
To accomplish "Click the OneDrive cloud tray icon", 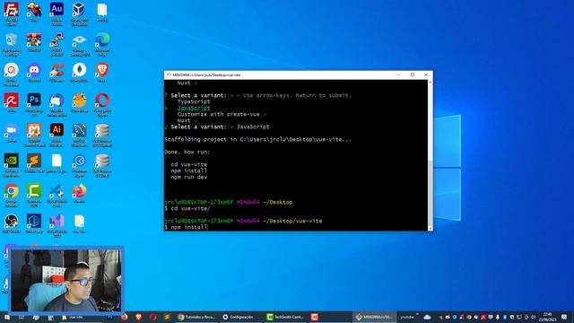I will (427, 317).
